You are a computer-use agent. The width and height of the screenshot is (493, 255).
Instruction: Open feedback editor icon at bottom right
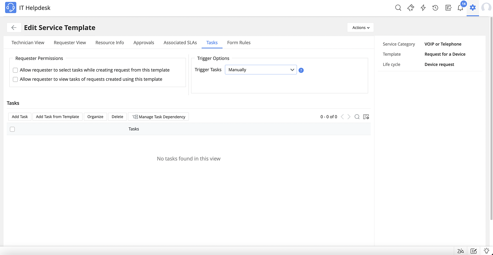(x=474, y=251)
